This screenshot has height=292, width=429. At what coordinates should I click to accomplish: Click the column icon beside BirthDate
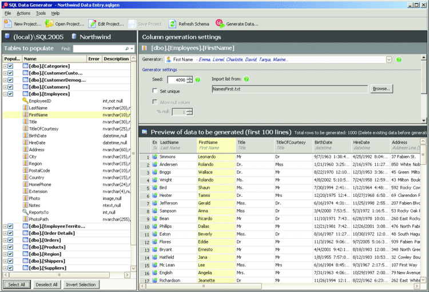[25, 136]
